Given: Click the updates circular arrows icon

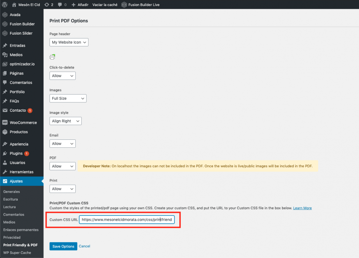Looking at the screenshot, I should pos(47,5).
